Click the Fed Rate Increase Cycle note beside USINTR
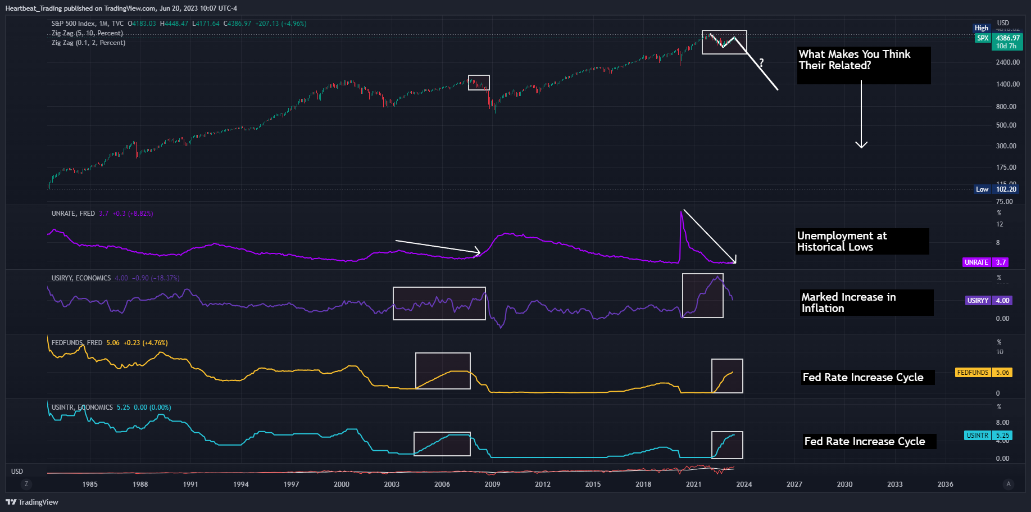The width and height of the screenshot is (1031, 512). pos(870,441)
